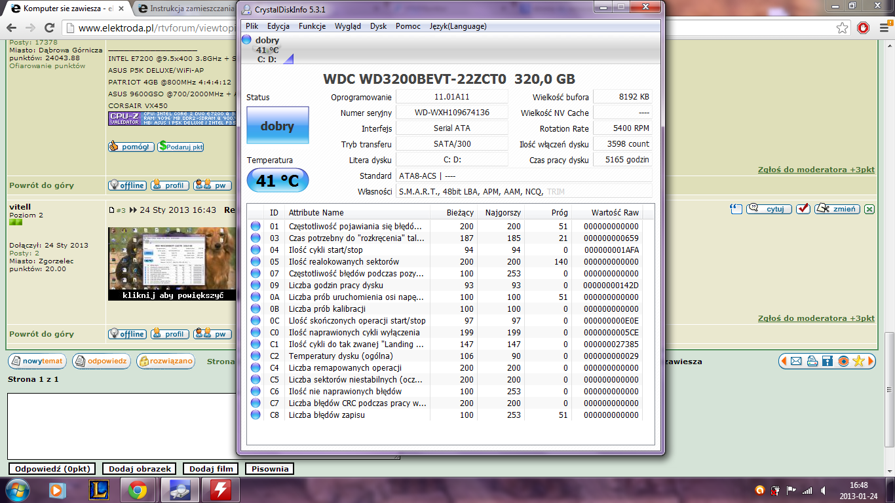Click the floppy disk save topic icon
Image resolution: width=895 pixels, height=503 pixels.
pos(828,361)
